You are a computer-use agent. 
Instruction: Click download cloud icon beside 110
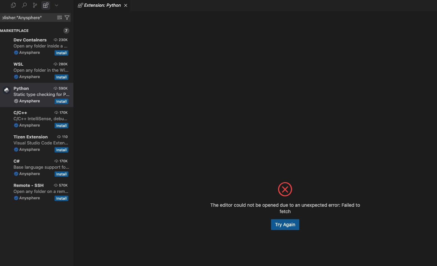pyautogui.click(x=59, y=137)
